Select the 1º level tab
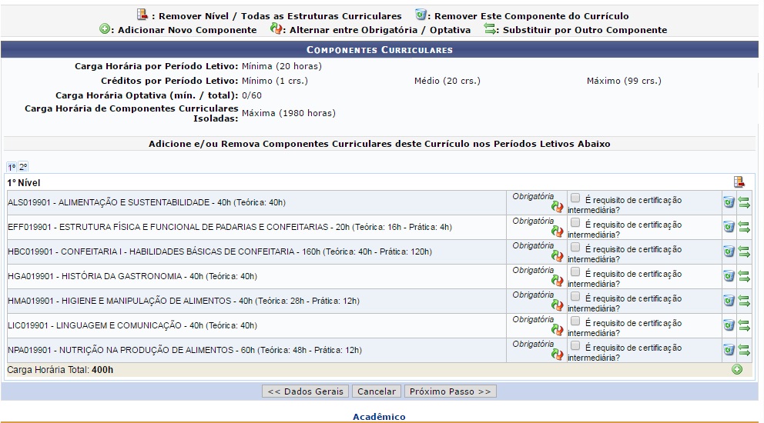 click(x=12, y=167)
